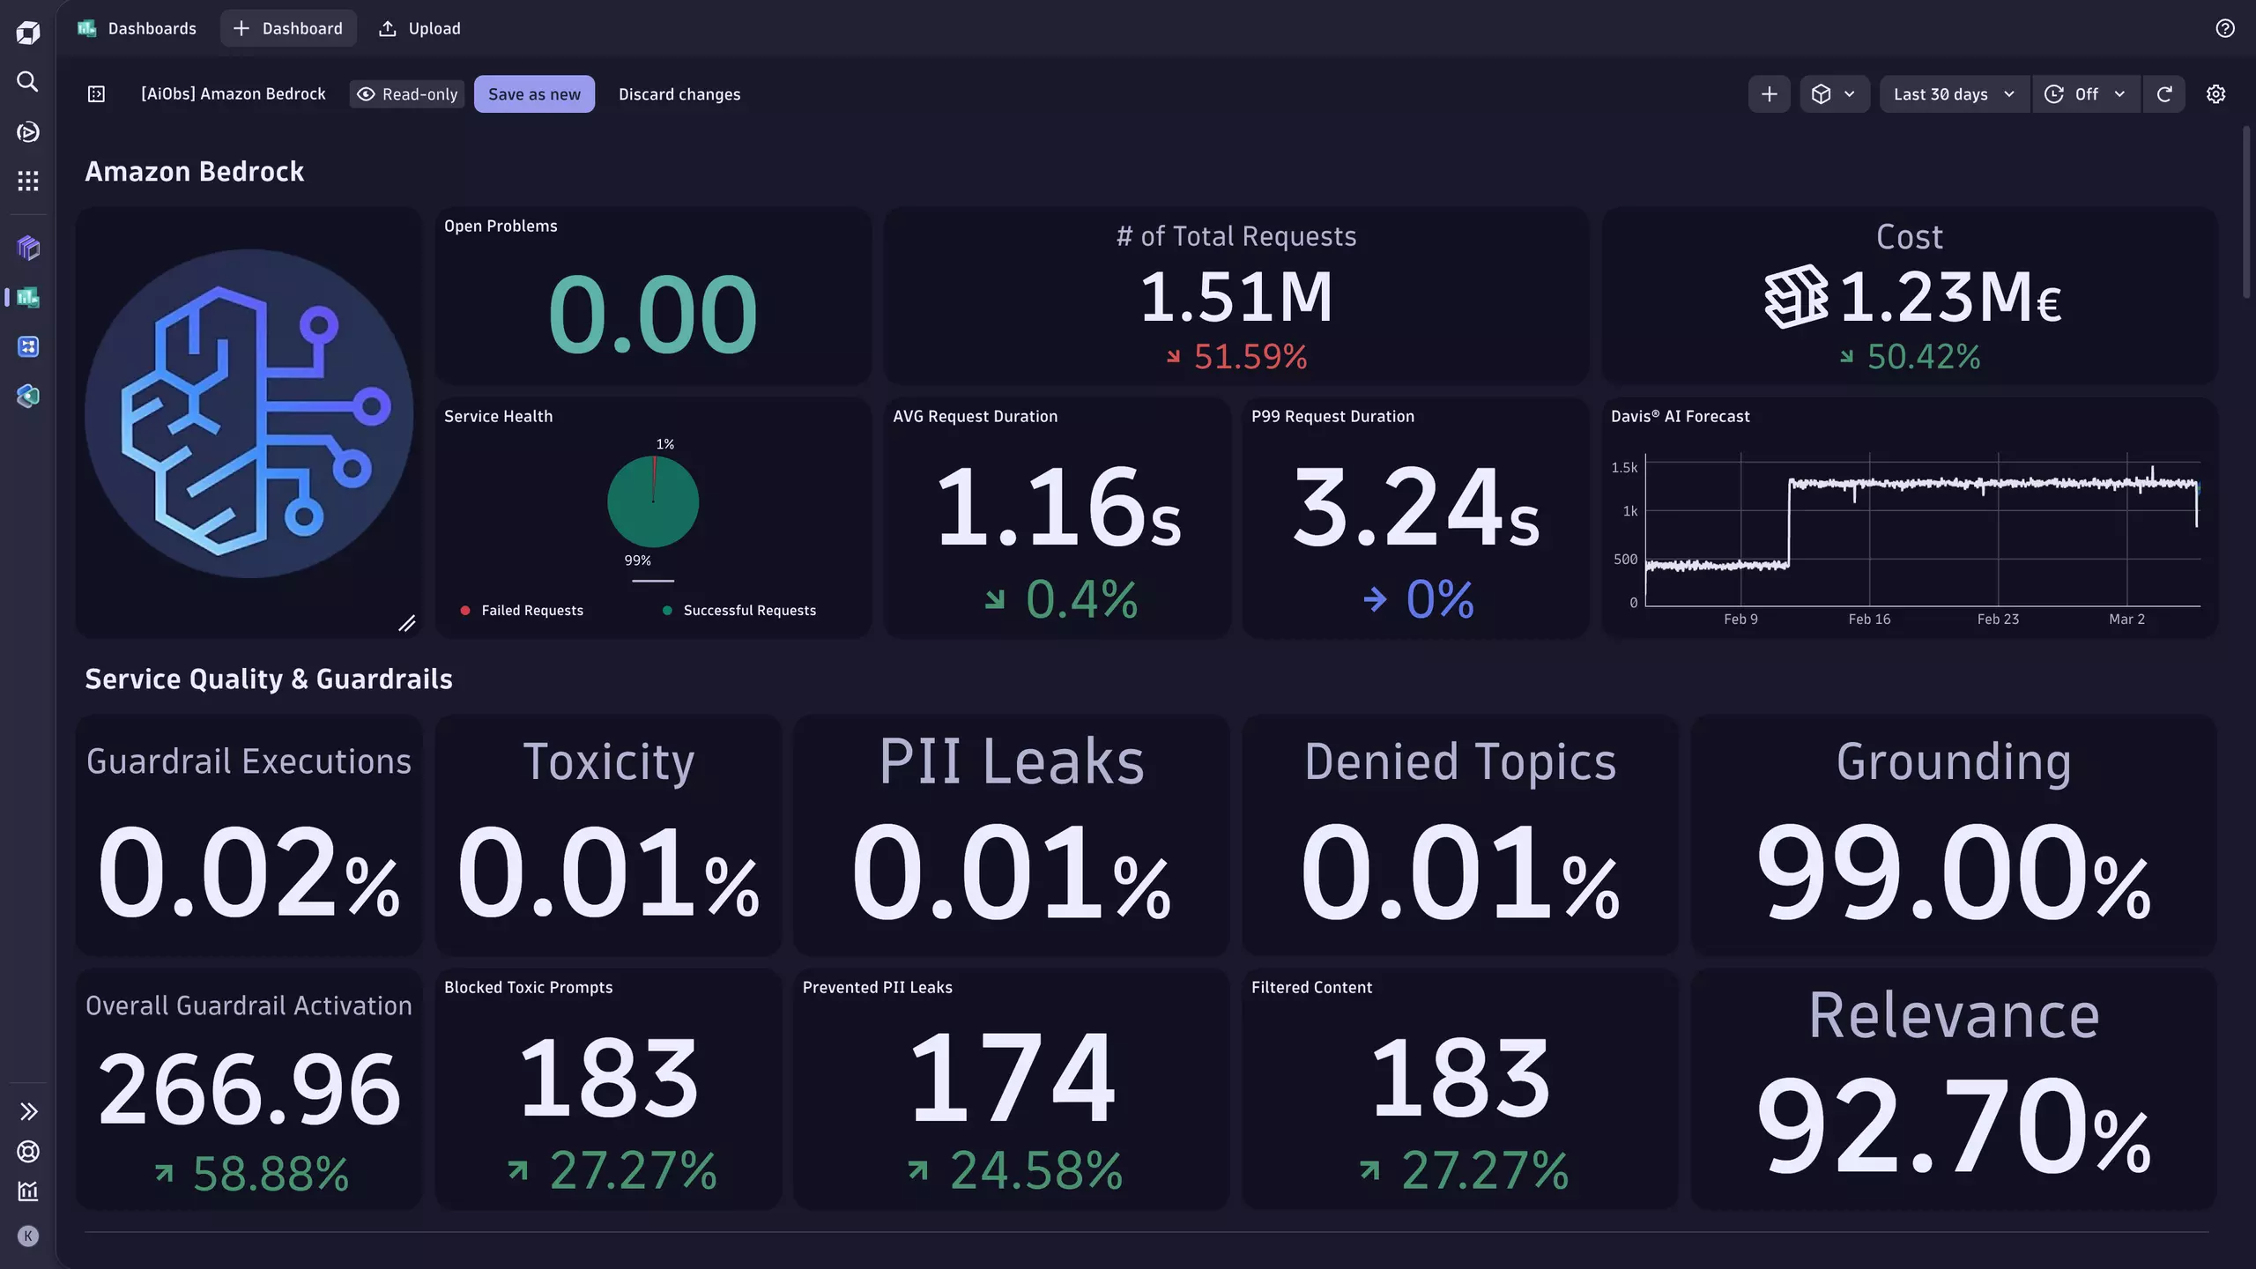Click the vertical scrollbar
Viewport: 2256px width, 1269px height.
(x=2245, y=212)
